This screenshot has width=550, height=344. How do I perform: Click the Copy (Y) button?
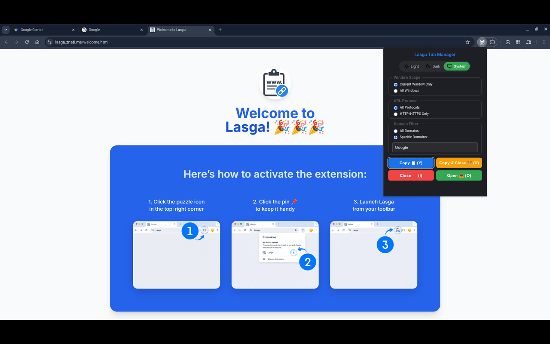pos(411,163)
